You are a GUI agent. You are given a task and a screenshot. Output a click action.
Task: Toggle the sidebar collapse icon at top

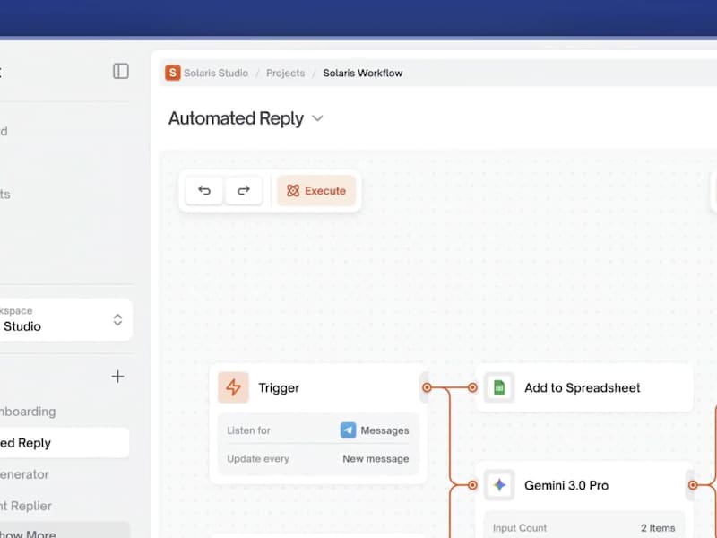121,71
